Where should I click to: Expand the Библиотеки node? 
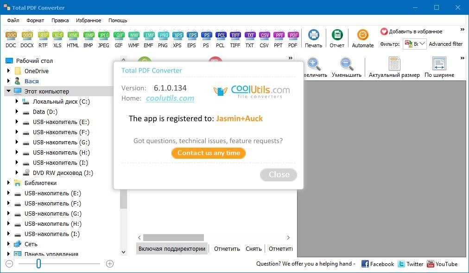coord(9,182)
